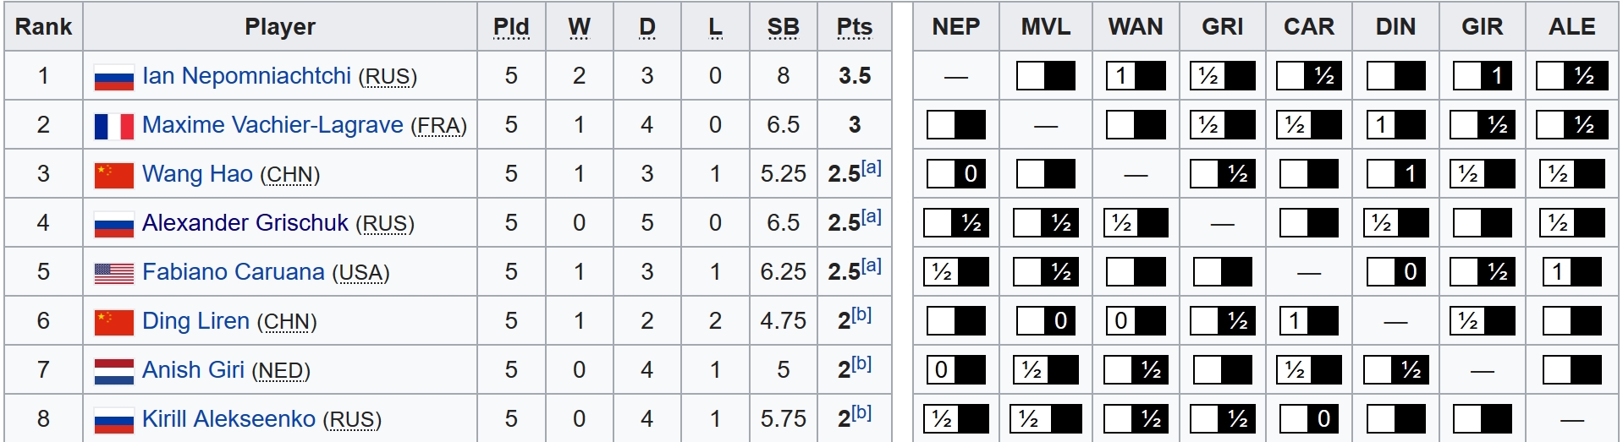Click the French flag beside Maxime Vachier-Lagrave
1623x442 pixels.
(113, 126)
